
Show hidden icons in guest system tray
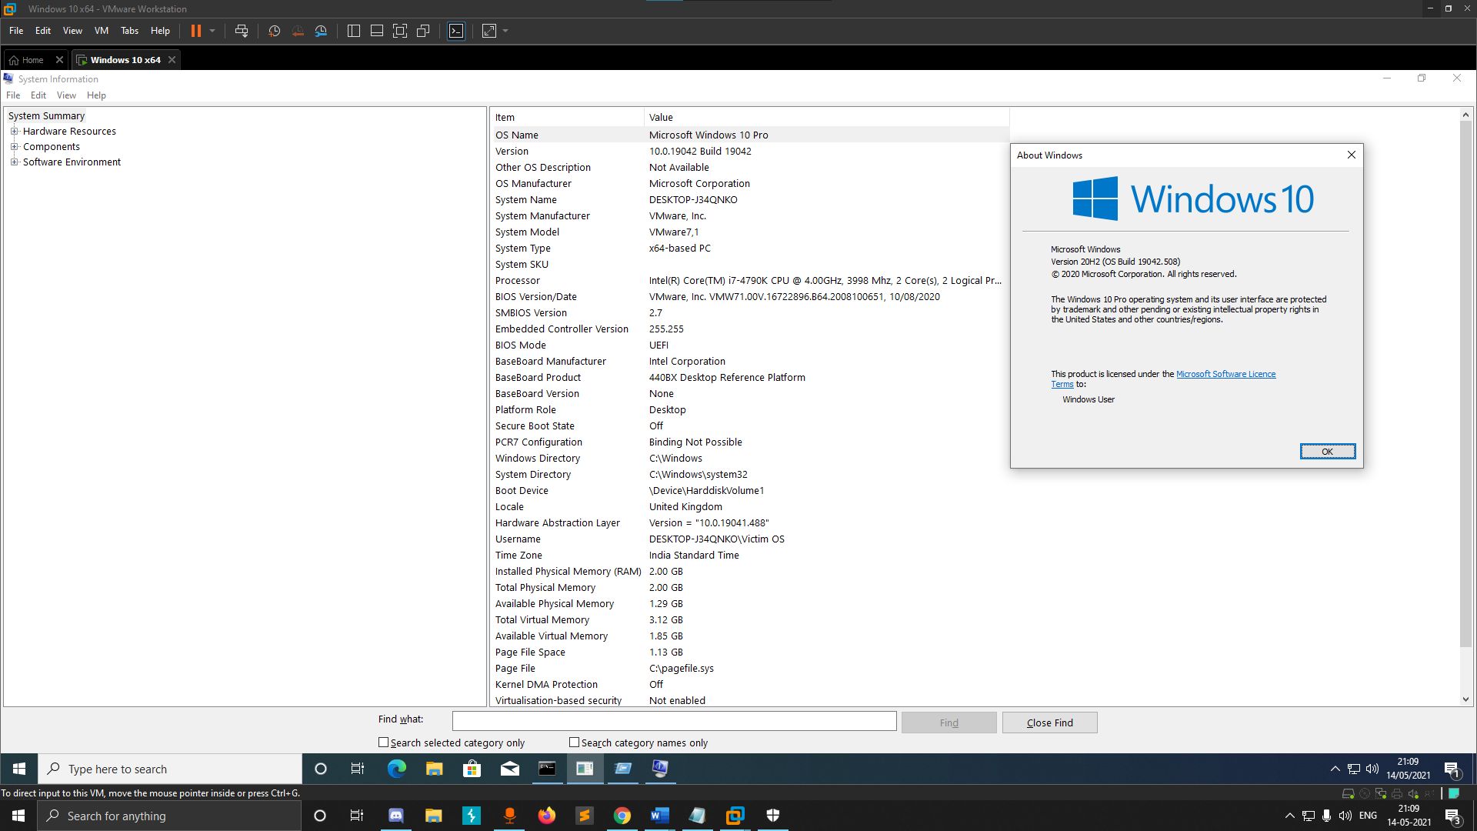pos(1335,769)
